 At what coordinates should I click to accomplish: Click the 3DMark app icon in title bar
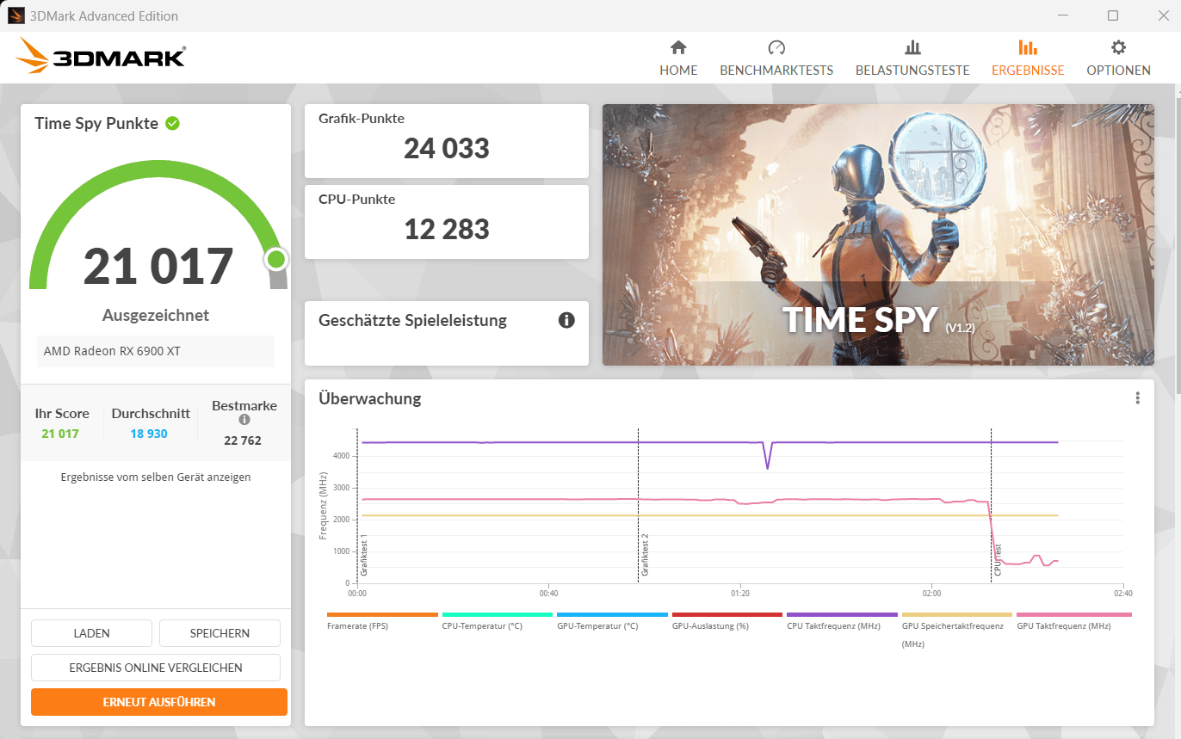pos(16,15)
